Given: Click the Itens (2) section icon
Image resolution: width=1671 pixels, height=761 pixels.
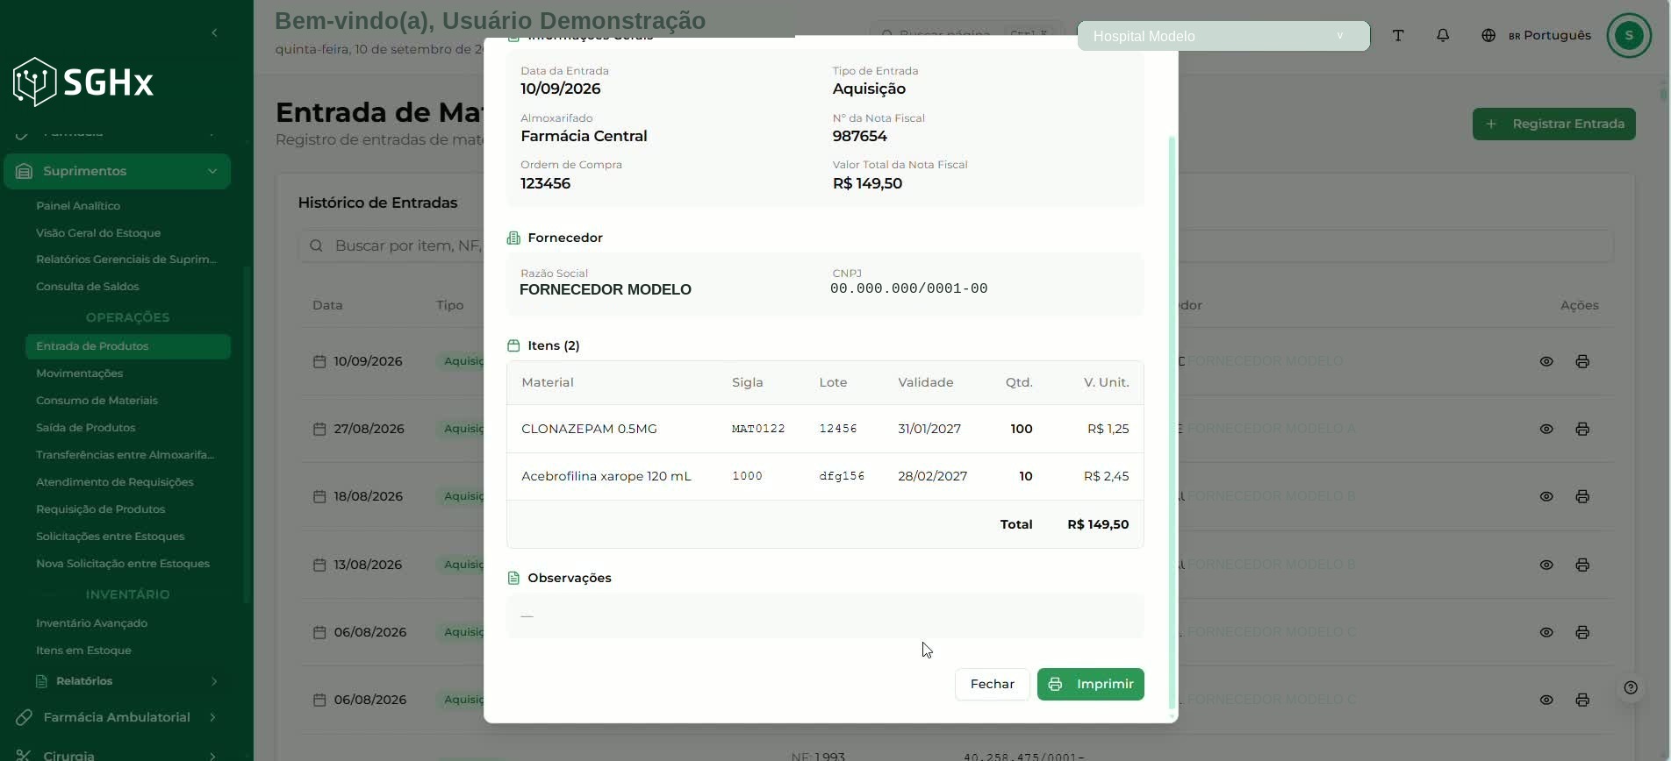Looking at the screenshot, I should point(513,345).
